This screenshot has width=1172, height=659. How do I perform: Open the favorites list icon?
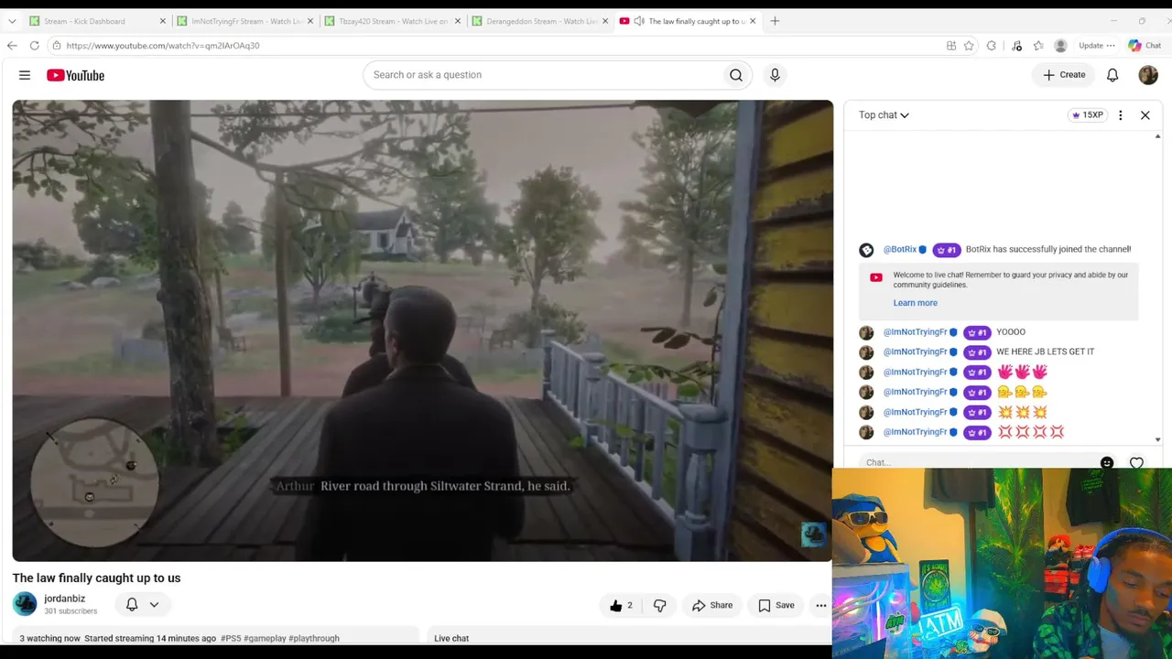pyautogui.click(x=1038, y=46)
